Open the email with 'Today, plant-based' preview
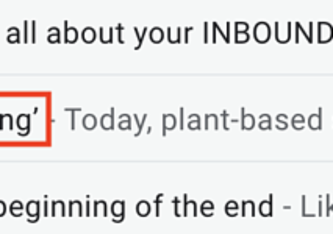333x234 pixels. click(193, 119)
